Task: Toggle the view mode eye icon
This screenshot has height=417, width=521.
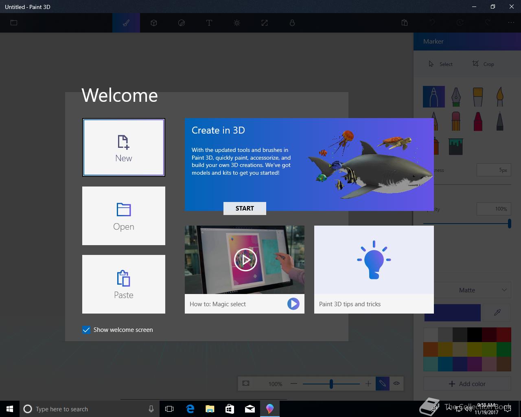Action: 396,383
